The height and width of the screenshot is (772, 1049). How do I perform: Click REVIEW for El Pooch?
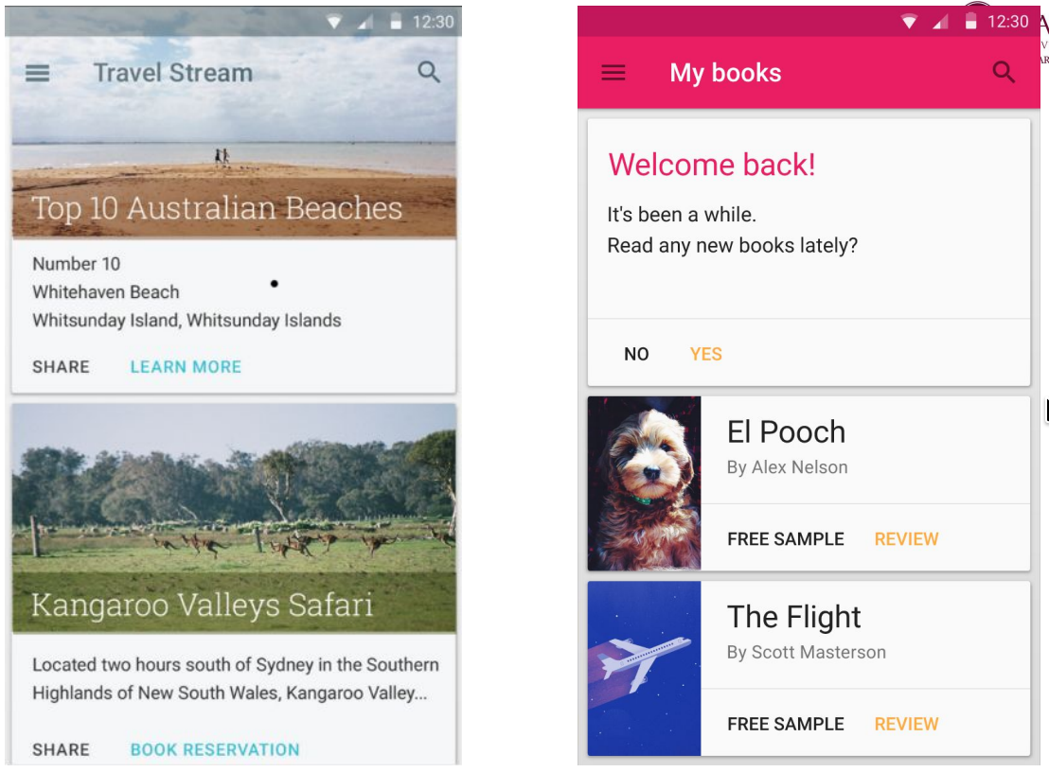pyautogui.click(x=906, y=539)
